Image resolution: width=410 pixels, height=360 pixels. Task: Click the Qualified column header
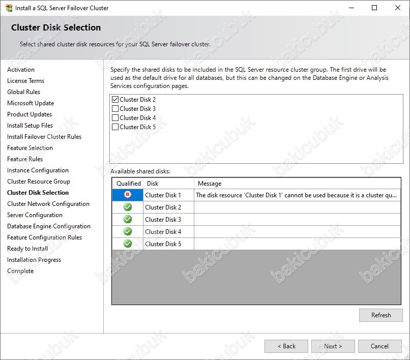pos(128,184)
